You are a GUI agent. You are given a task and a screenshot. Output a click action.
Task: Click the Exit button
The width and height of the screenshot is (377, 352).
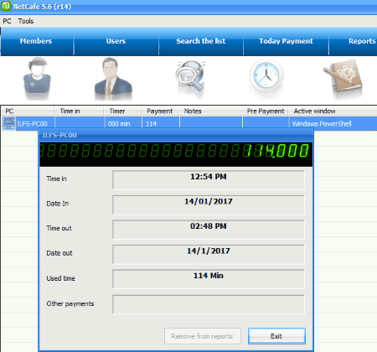(x=276, y=336)
